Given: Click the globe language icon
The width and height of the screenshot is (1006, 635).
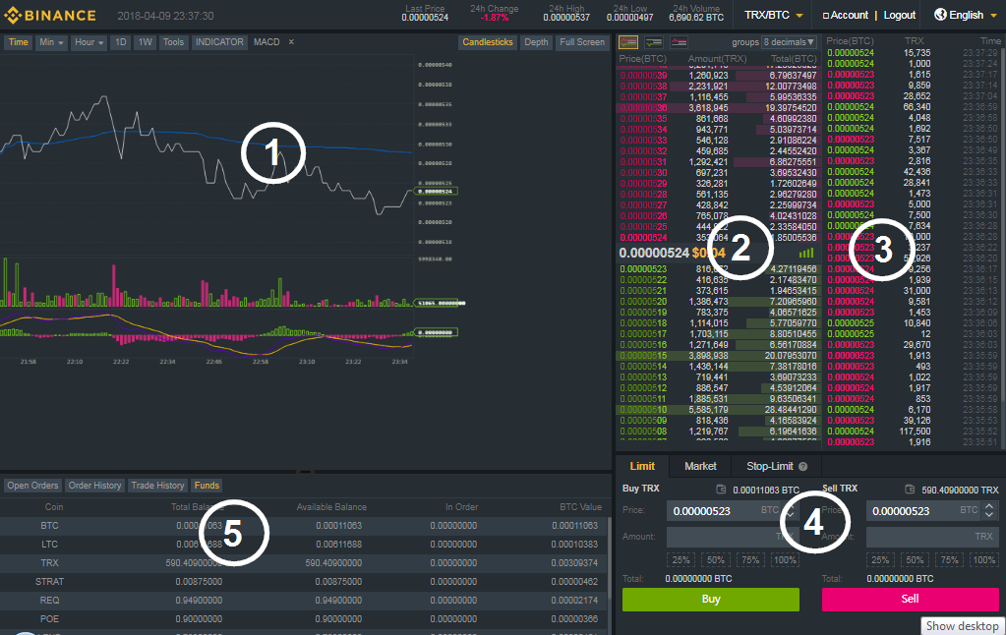Looking at the screenshot, I should pyautogui.click(x=940, y=15).
